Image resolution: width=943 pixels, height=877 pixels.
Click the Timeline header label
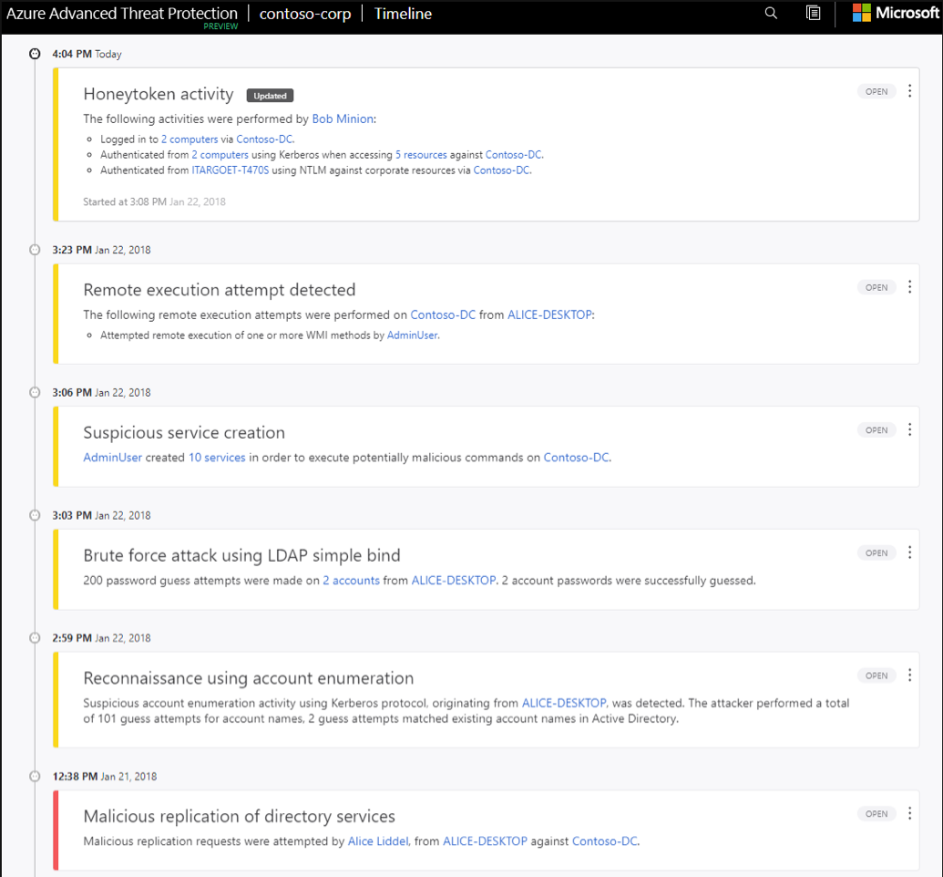[x=403, y=14]
